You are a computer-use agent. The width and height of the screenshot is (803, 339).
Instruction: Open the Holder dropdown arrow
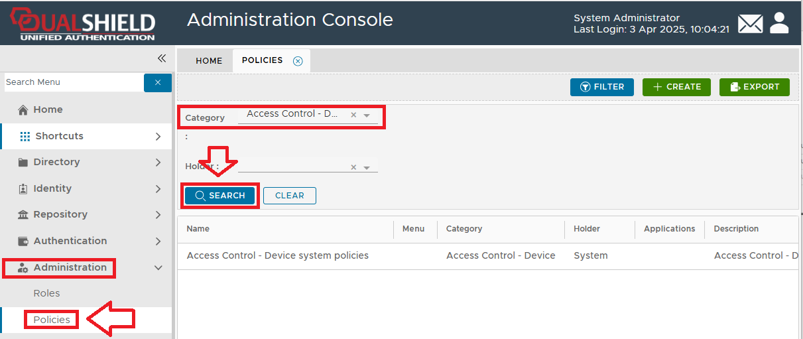point(367,169)
